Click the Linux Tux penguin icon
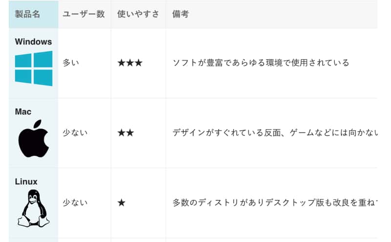This screenshot has height=242, width=391. pyautogui.click(x=33, y=208)
